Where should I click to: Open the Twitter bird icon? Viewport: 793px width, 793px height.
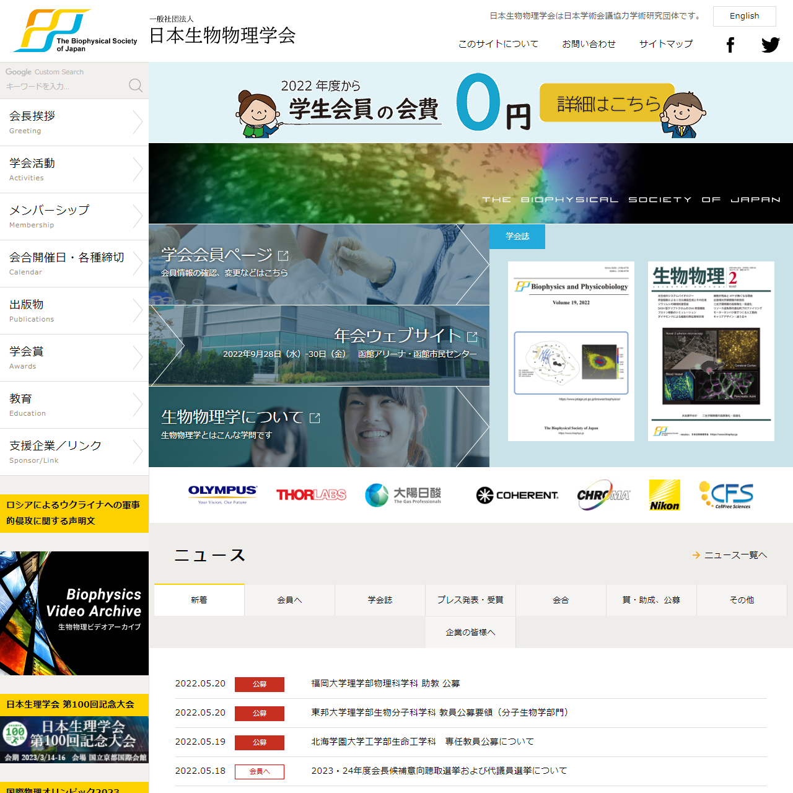770,45
